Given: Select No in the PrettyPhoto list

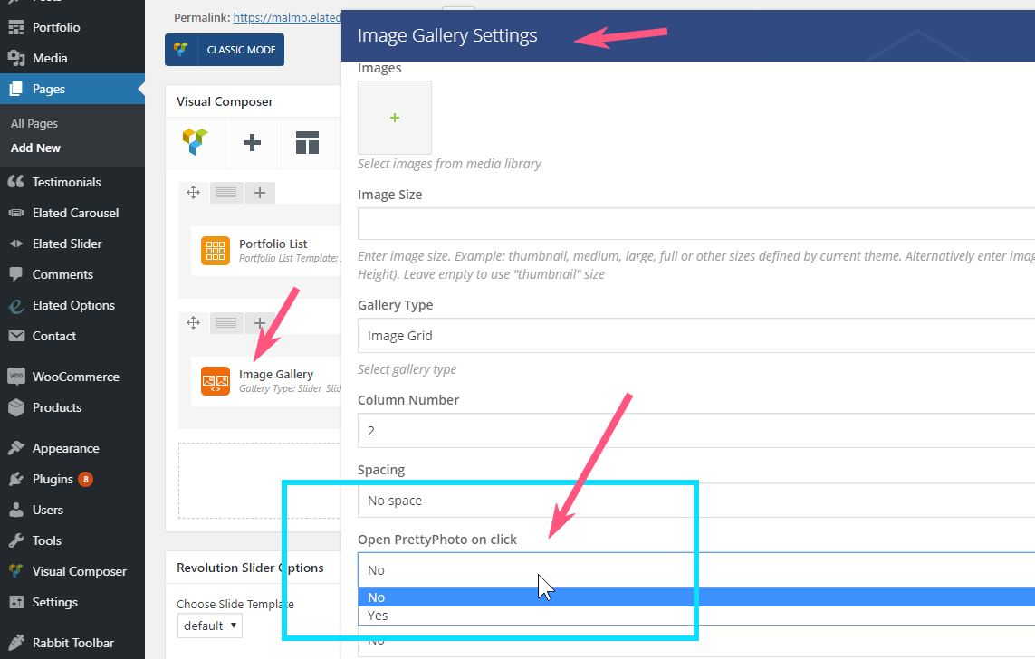Looking at the screenshot, I should (x=696, y=597).
